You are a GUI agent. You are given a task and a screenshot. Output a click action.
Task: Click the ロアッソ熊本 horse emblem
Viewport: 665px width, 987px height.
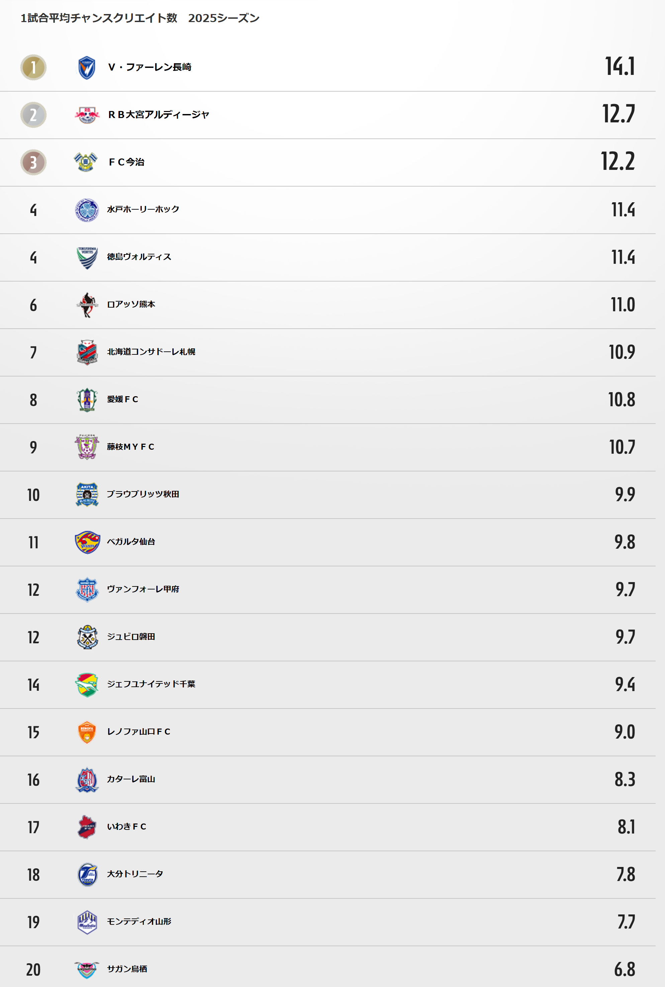pos(87,305)
